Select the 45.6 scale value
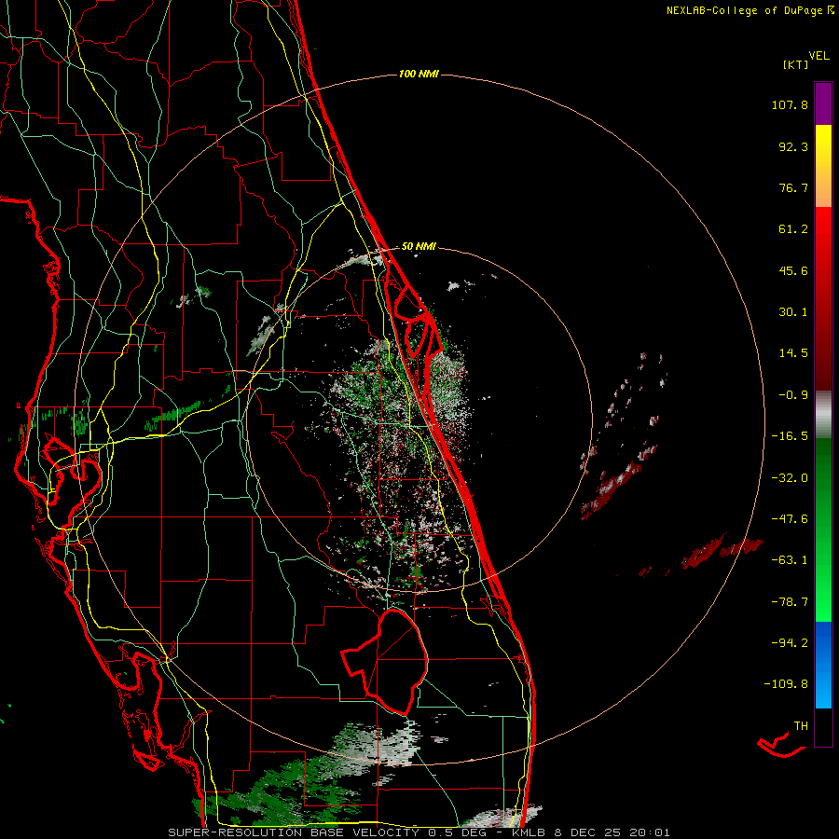 tap(793, 270)
